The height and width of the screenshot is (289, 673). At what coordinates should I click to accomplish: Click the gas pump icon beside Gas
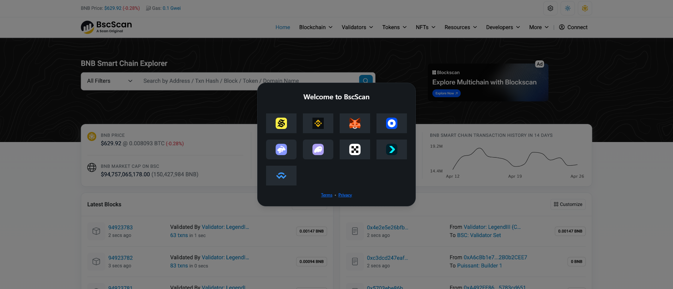click(x=148, y=8)
